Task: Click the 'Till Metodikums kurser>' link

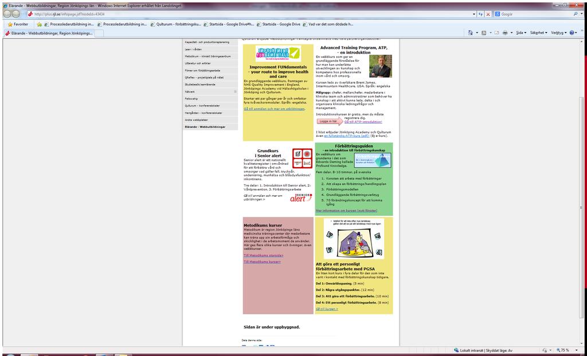Action: pyautogui.click(x=262, y=262)
